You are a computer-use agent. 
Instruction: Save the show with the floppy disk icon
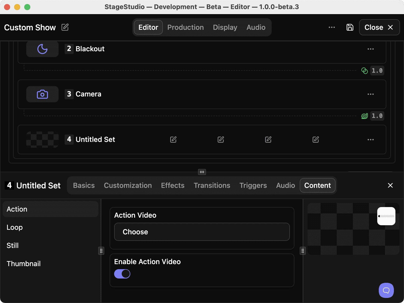[350, 27]
